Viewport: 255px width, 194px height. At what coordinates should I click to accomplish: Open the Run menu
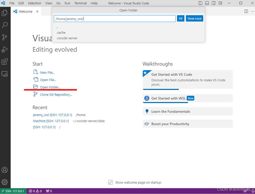point(67,3)
